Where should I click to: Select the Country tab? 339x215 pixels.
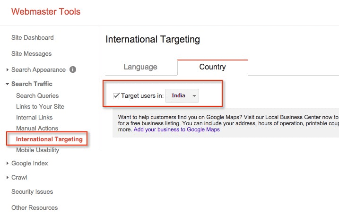point(212,67)
